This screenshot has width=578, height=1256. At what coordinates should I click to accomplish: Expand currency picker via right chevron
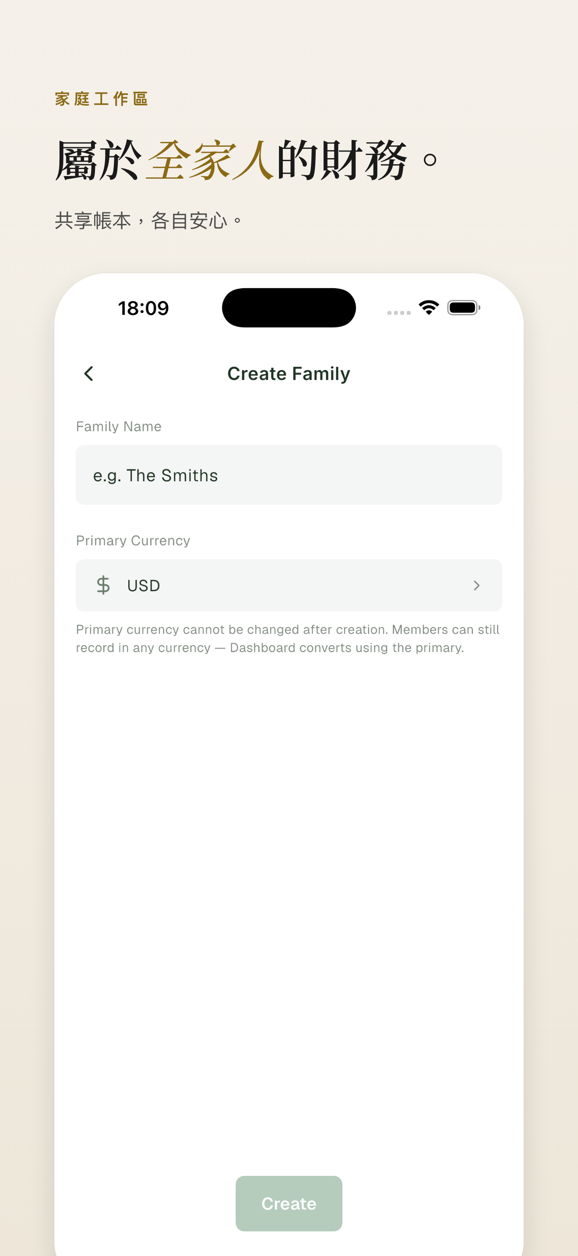coord(476,585)
